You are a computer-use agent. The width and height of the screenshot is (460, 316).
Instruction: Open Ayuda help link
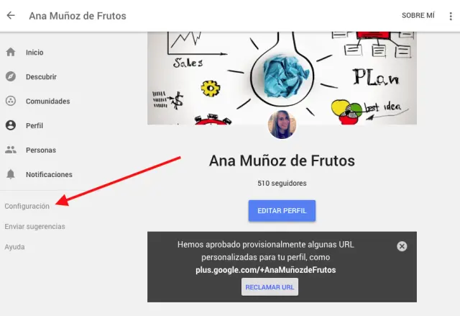[14, 247]
